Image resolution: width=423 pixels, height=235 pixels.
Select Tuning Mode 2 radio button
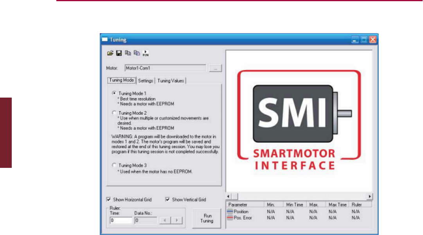pyautogui.click(x=114, y=113)
